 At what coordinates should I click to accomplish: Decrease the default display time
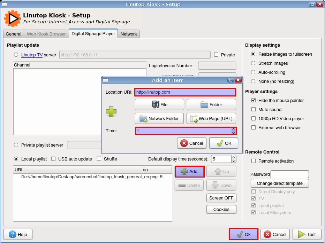tap(234, 161)
